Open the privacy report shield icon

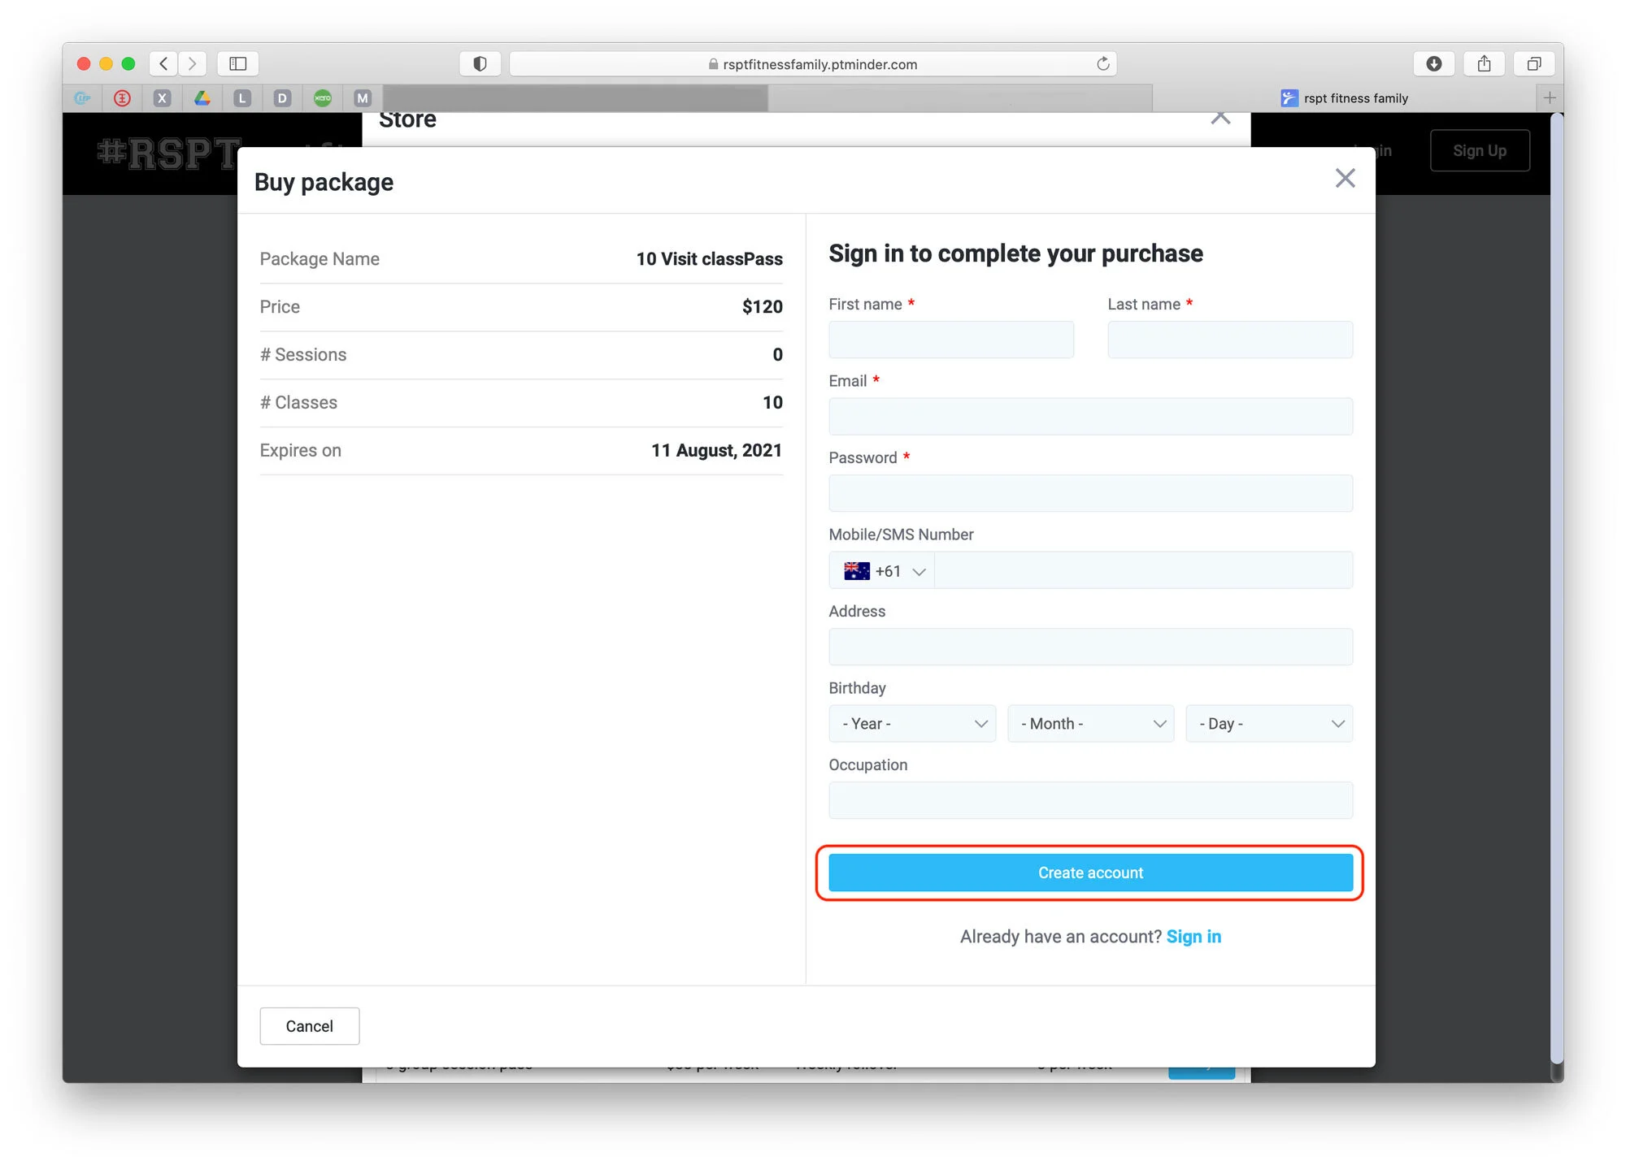coord(480,63)
